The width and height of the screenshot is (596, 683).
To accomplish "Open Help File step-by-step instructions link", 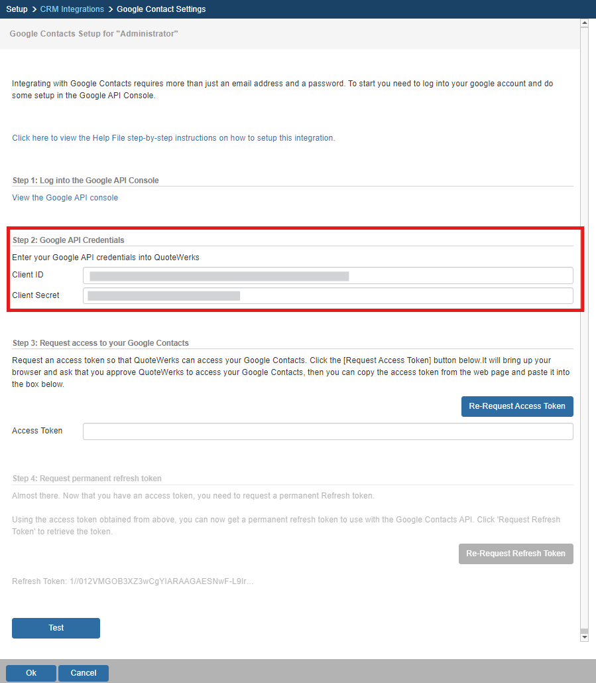I will [173, 137].
